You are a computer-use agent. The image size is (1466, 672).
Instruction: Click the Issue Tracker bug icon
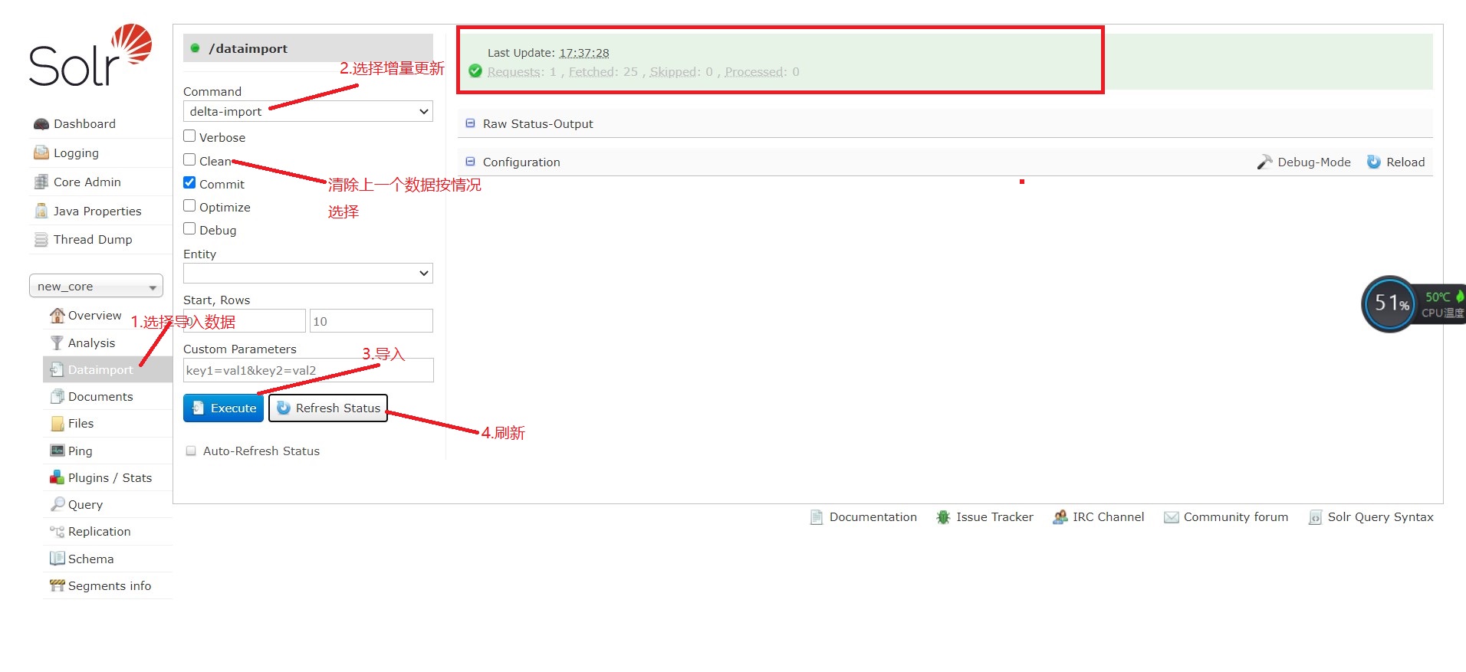coord(943,517)
